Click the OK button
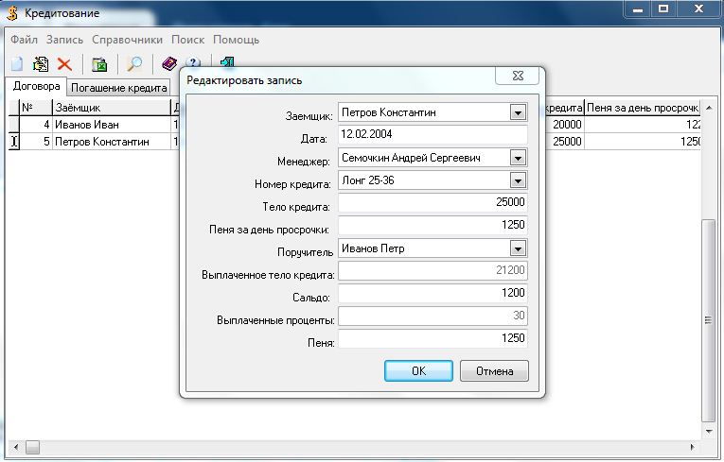The image size is (724, 462). pos(419,371)
